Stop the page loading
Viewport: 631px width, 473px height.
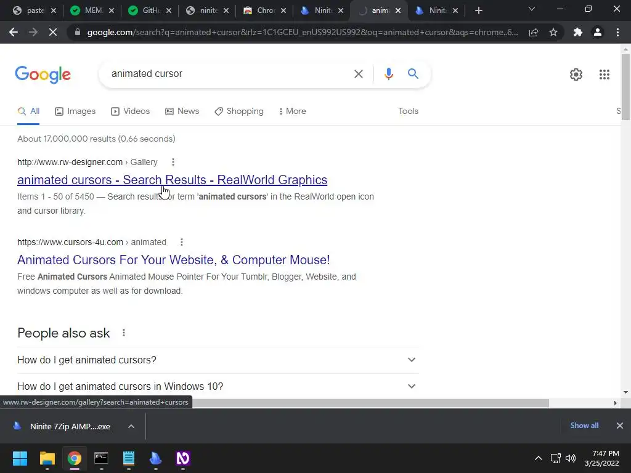pyautogui.click(x=53, y=32)
